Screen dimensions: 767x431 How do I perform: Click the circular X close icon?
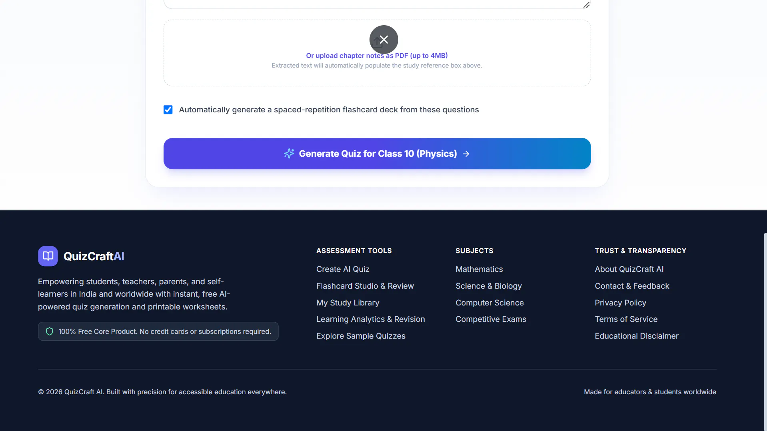pos(384,40)
